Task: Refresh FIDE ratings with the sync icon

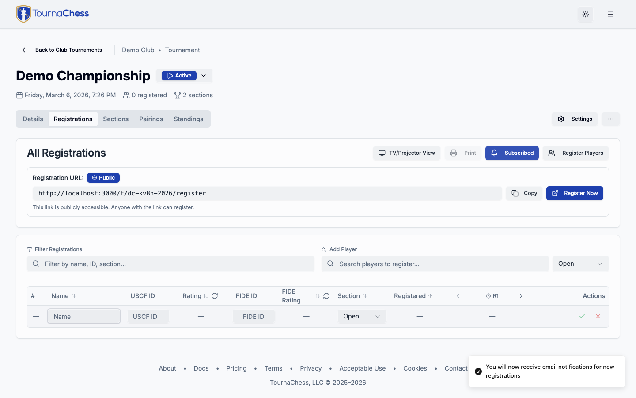Action: [326, 296]
